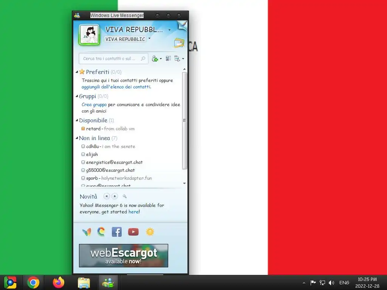
Task: Open the display name dropdown arrow
Action: pos(169,30)
